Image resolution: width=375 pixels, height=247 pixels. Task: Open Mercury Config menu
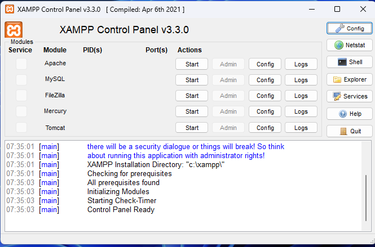click(265, 111)
